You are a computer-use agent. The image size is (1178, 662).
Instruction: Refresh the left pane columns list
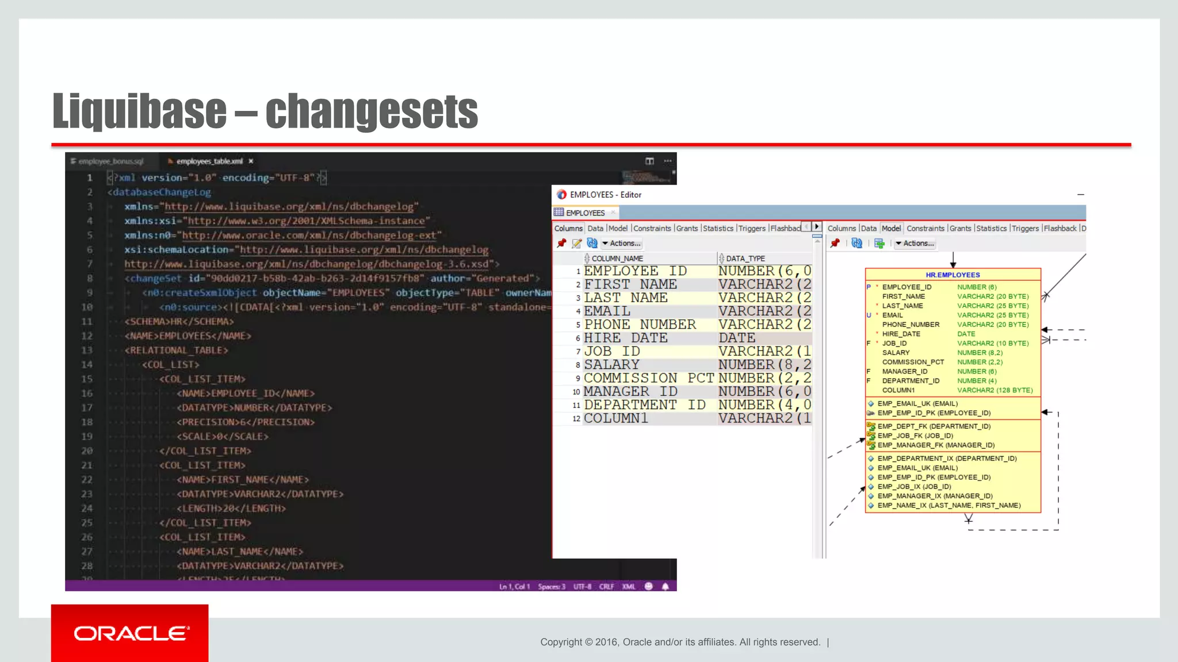592,244
